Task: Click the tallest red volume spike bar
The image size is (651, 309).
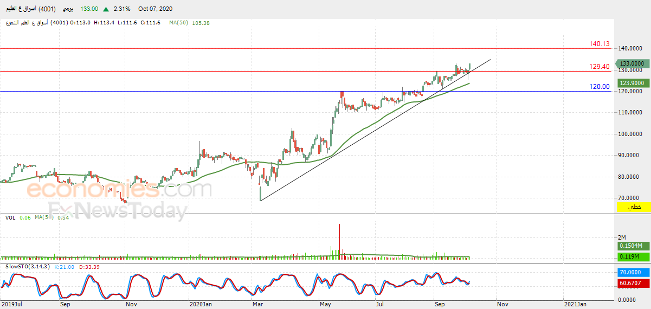Action: click(x=340, y=239)
